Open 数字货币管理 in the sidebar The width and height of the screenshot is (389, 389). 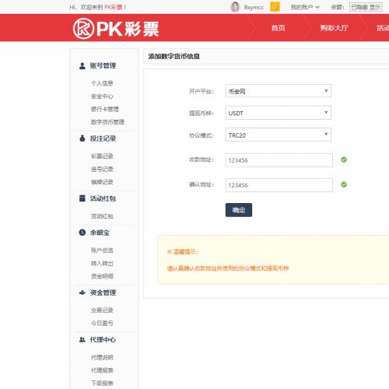click(107, 122)
